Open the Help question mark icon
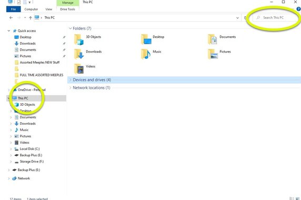The height and width of the screenshot is (200, 301). [x=298, y=9]
